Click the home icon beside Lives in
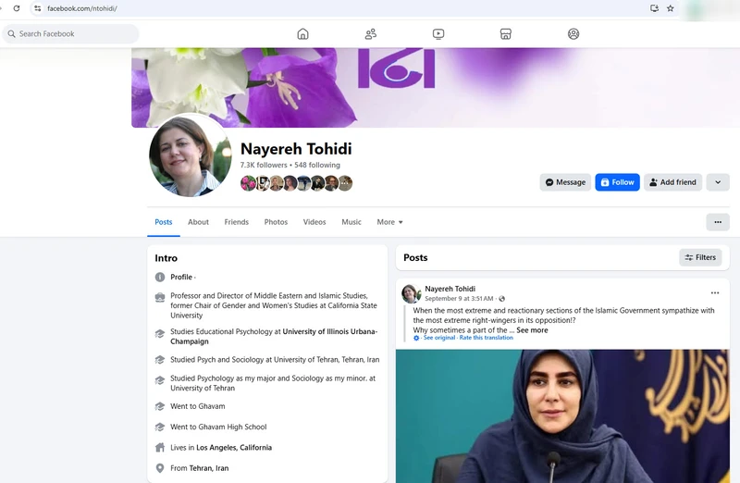 click(x=160, y=448)
